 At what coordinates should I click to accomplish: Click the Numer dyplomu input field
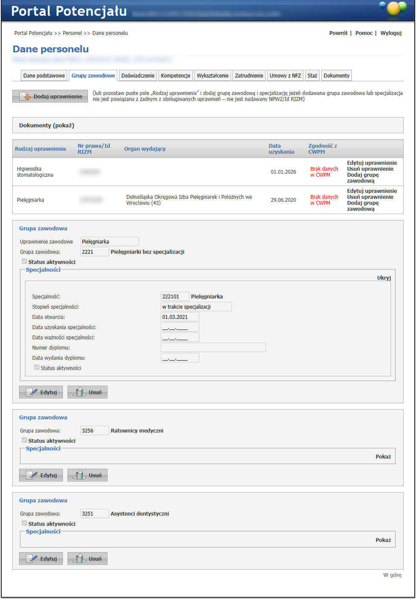click(x=213, y=348)
